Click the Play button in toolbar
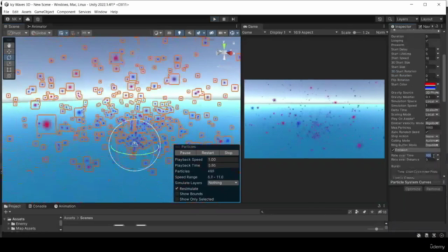This screenshot has width=448, height=252. [x=214, y=19]
